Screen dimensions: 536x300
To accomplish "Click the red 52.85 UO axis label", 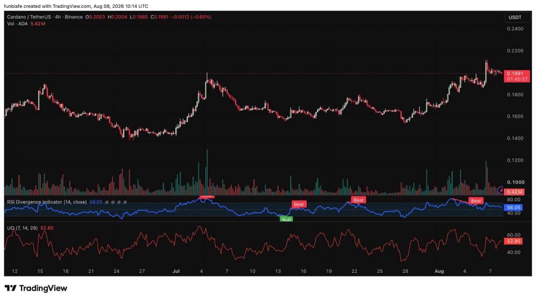I will pos(513,241).
